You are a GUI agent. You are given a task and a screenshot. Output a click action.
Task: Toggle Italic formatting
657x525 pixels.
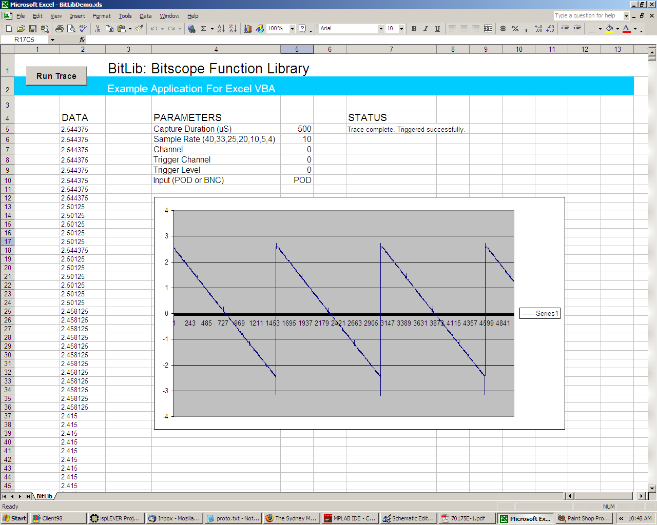(426, 29)
